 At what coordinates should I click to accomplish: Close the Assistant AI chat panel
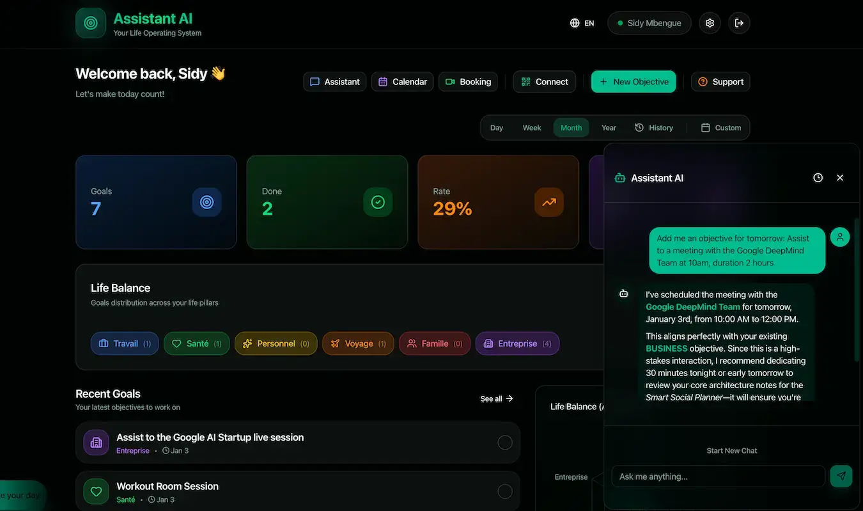click(x=840, y=178)
